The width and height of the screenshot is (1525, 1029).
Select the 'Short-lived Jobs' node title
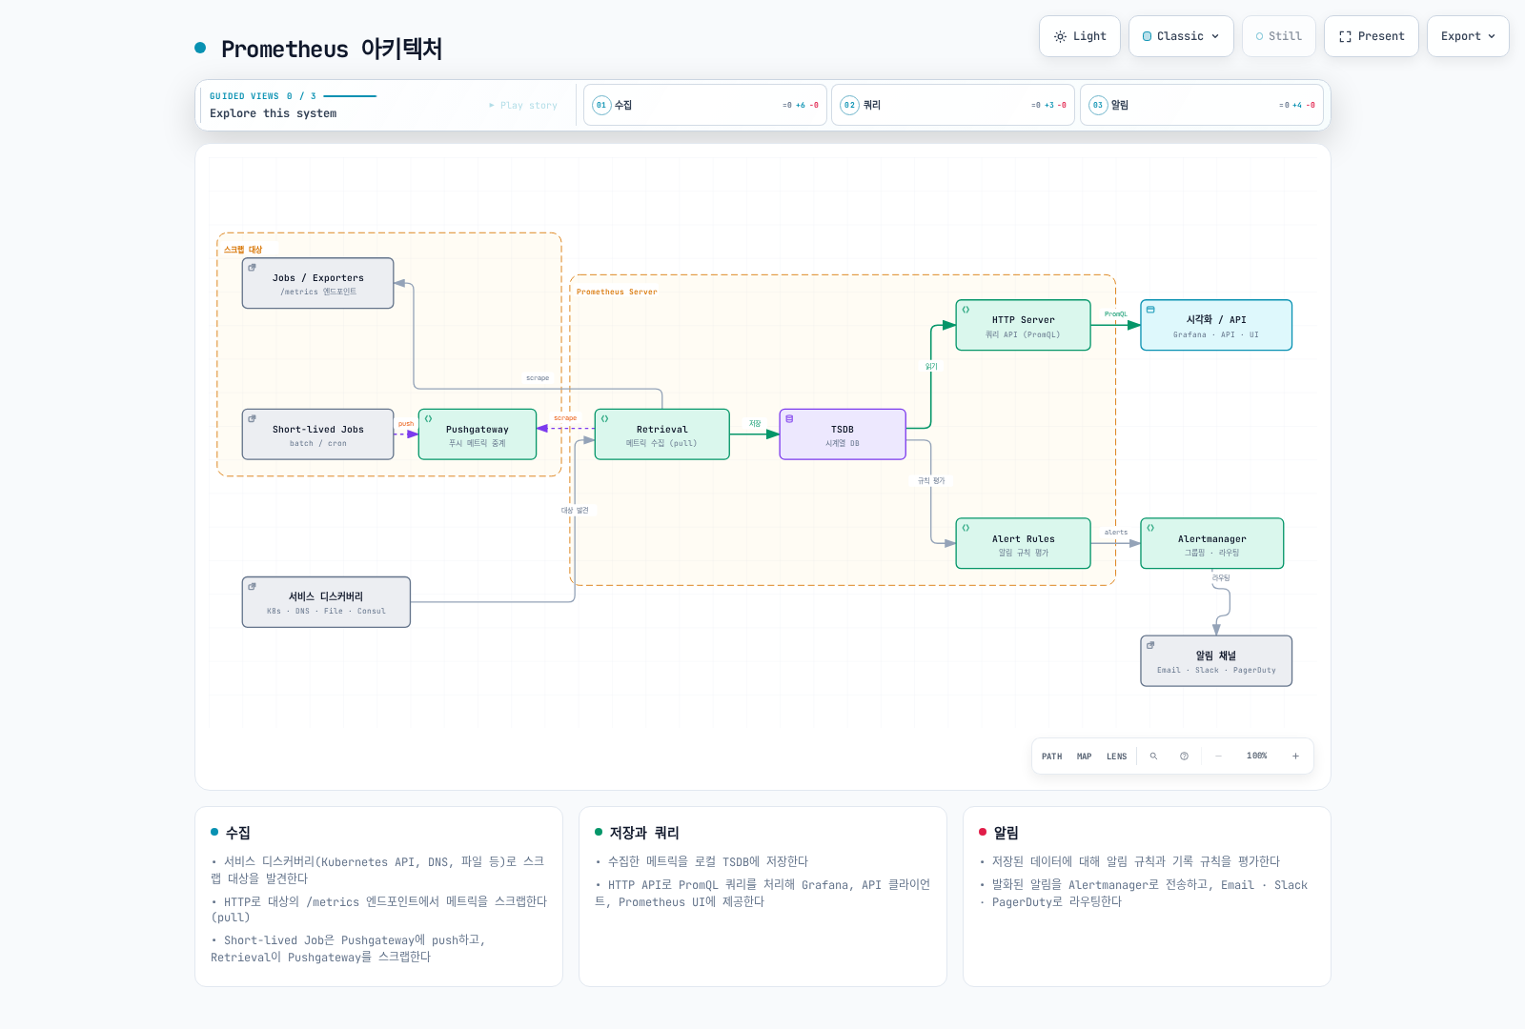tap(318, 430)
